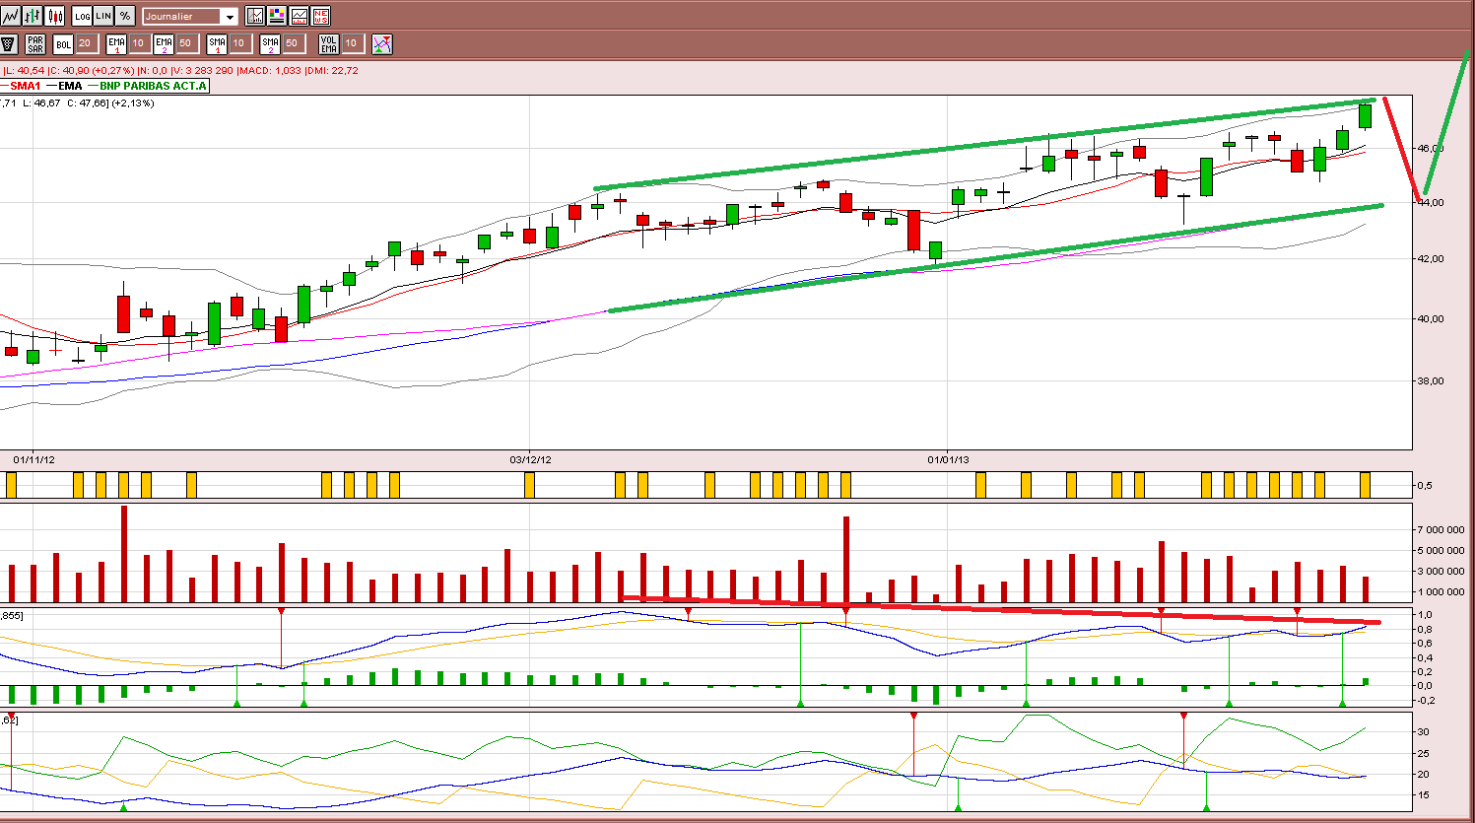
Task: Click the 44,00 price axis label
Action: 1431,202
